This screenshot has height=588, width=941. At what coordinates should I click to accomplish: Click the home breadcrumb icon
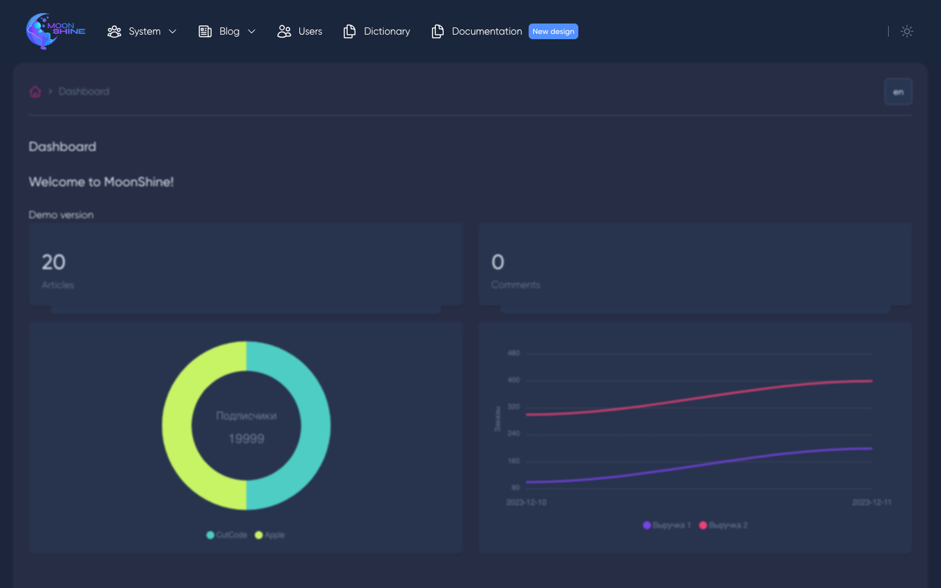point(35,91)
